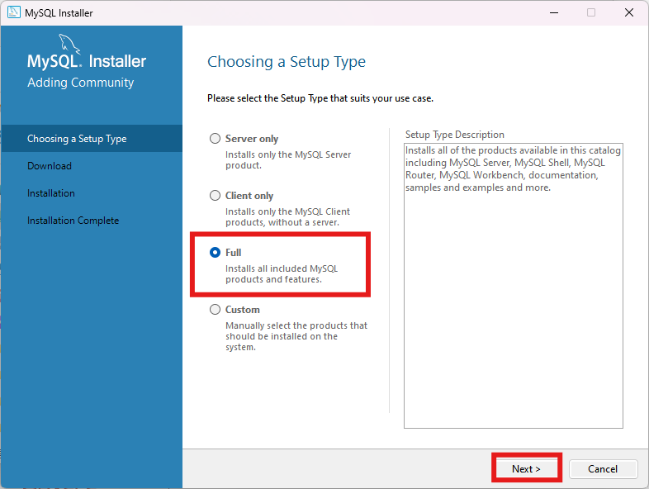This screenshot has height=489, width=649.
Task: Click 'Installs only the MySQL Server product' text
Action: [288, 159]
